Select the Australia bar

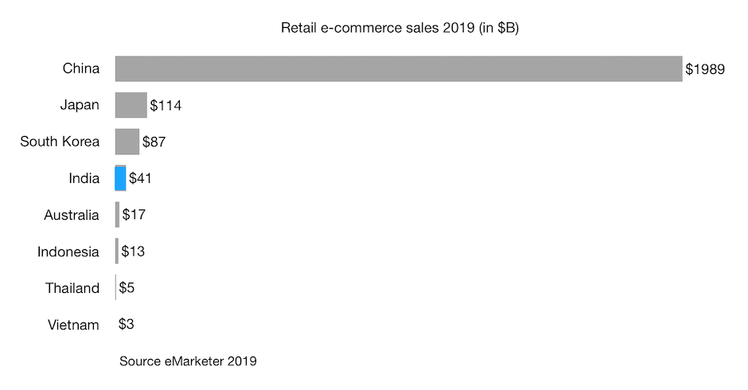117,215
